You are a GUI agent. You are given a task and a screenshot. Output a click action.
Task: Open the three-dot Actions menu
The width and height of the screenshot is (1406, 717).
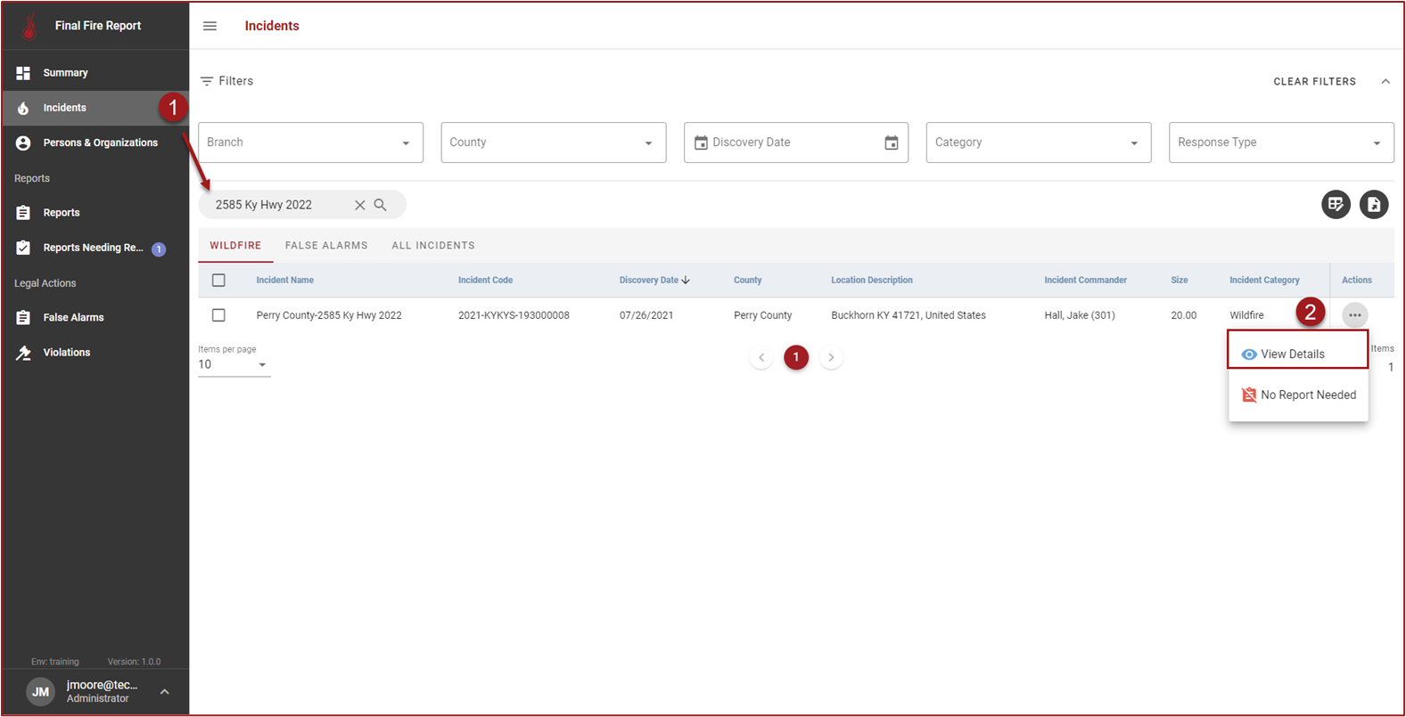(1354, 315)
